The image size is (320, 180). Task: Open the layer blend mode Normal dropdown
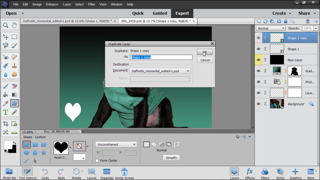(270, 28)
